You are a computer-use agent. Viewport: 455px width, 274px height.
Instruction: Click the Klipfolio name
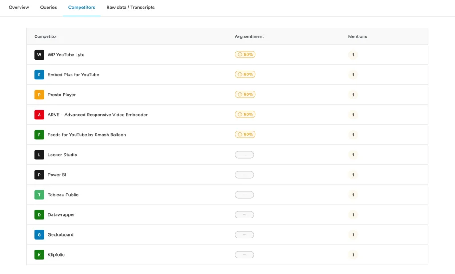56,255
